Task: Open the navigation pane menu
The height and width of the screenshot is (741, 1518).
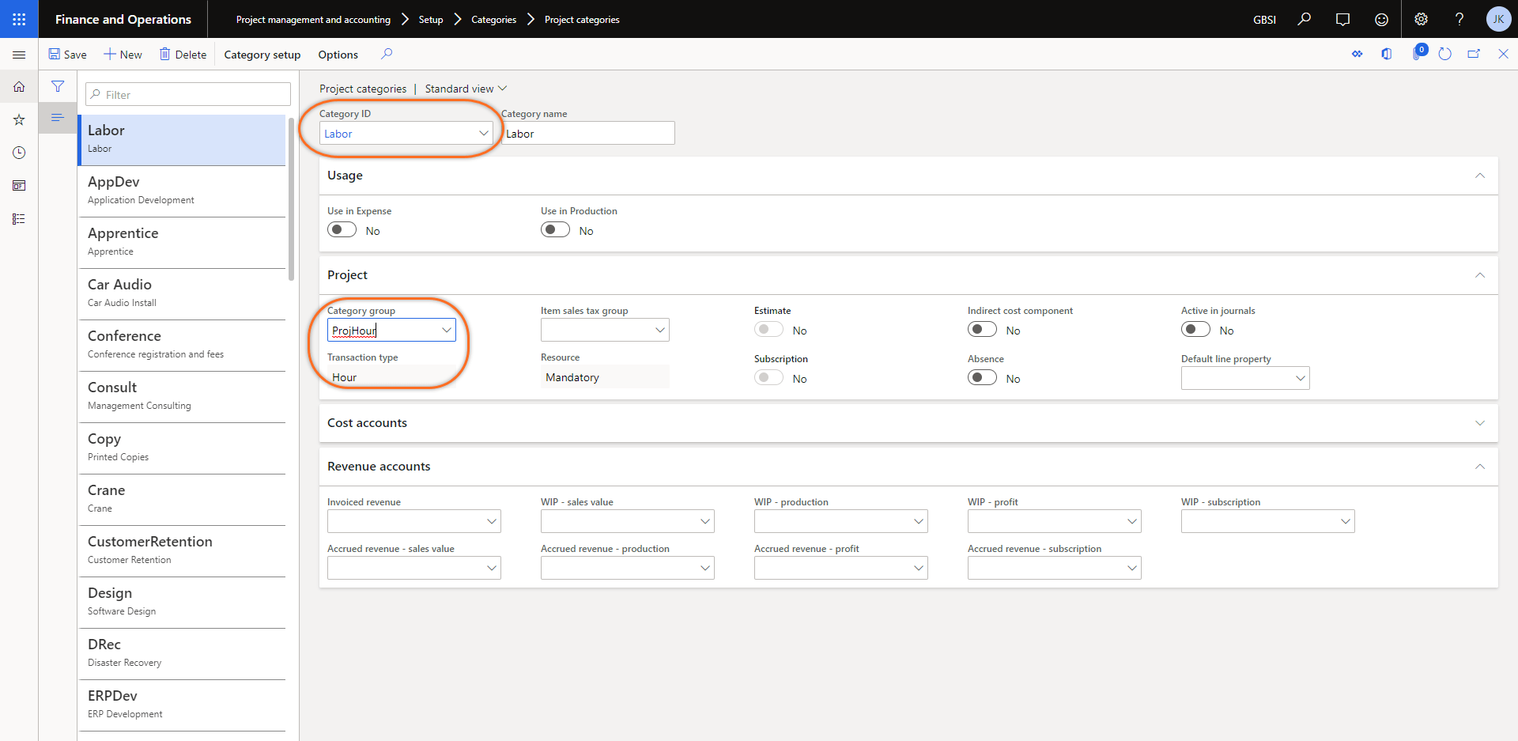Action: pos(19,55)
